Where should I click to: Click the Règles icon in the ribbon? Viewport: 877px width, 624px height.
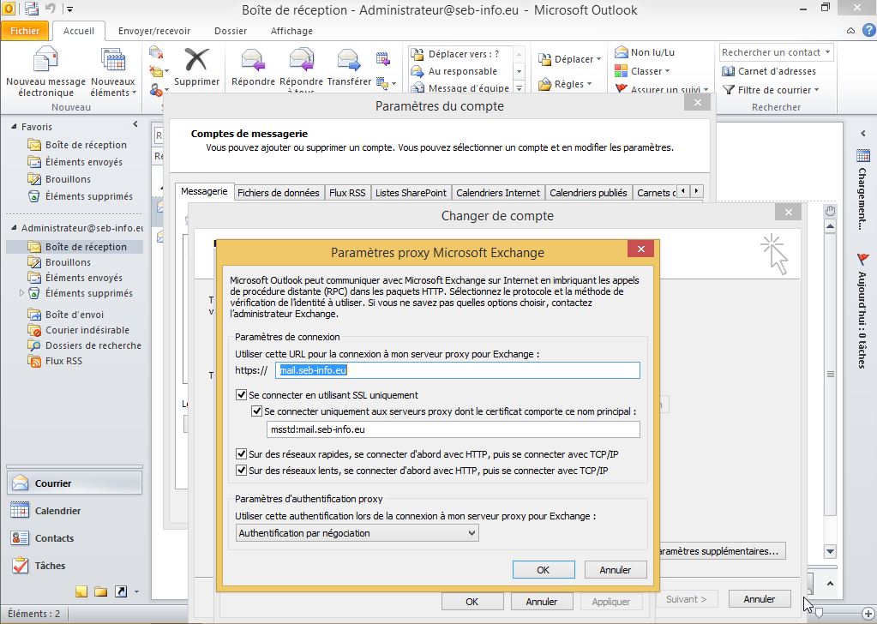544,84
